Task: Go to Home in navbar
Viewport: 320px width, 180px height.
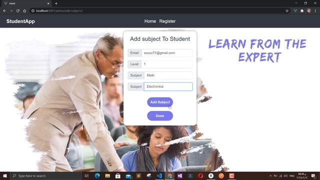Action: (x=150, y=21)
